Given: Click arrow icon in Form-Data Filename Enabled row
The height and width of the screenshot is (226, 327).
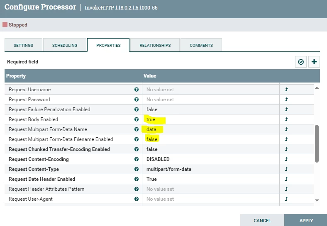Looking at the screenshot, I should [286, 139].
